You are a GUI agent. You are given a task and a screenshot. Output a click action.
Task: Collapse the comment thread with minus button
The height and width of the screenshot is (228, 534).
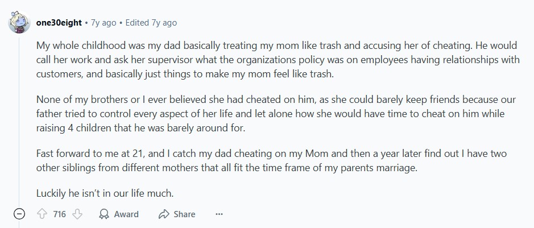[18, 214]
